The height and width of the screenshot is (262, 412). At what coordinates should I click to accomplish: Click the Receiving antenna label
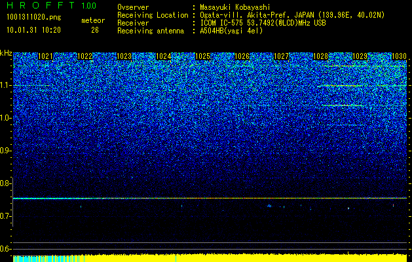point(151,31)
